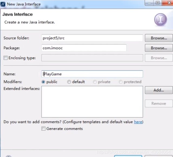Click the purple Interface wizard icon
Image resolution: width=173 pixels, height=157 pixels.
tap(161, 20)
